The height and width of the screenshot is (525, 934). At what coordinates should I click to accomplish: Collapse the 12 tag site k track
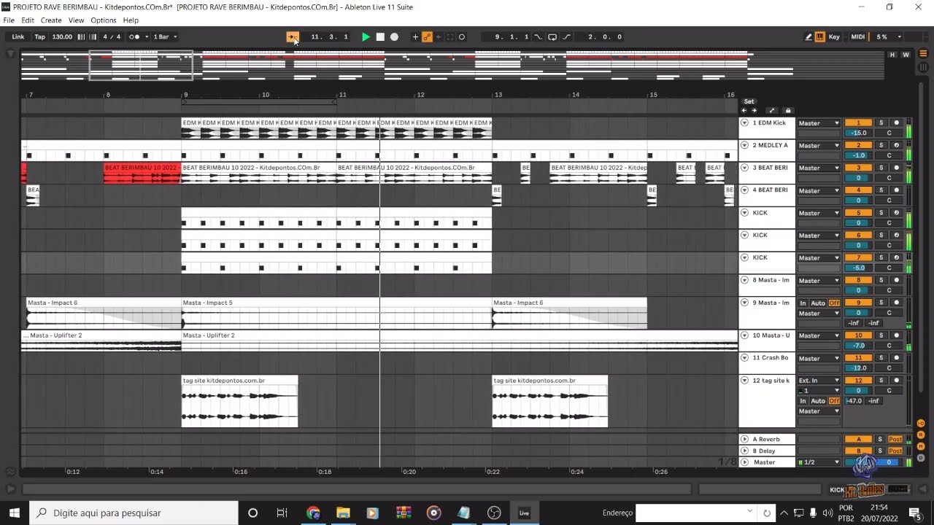point(745,381)
